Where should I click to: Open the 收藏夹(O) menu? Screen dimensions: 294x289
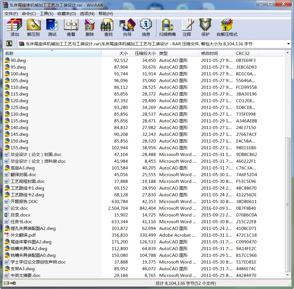(x=67, y=14)
